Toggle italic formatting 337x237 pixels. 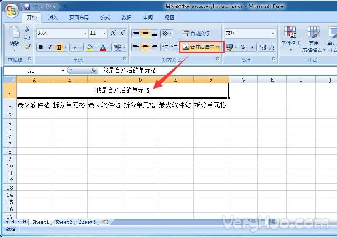pyautogui.click(x=50, y=47)
